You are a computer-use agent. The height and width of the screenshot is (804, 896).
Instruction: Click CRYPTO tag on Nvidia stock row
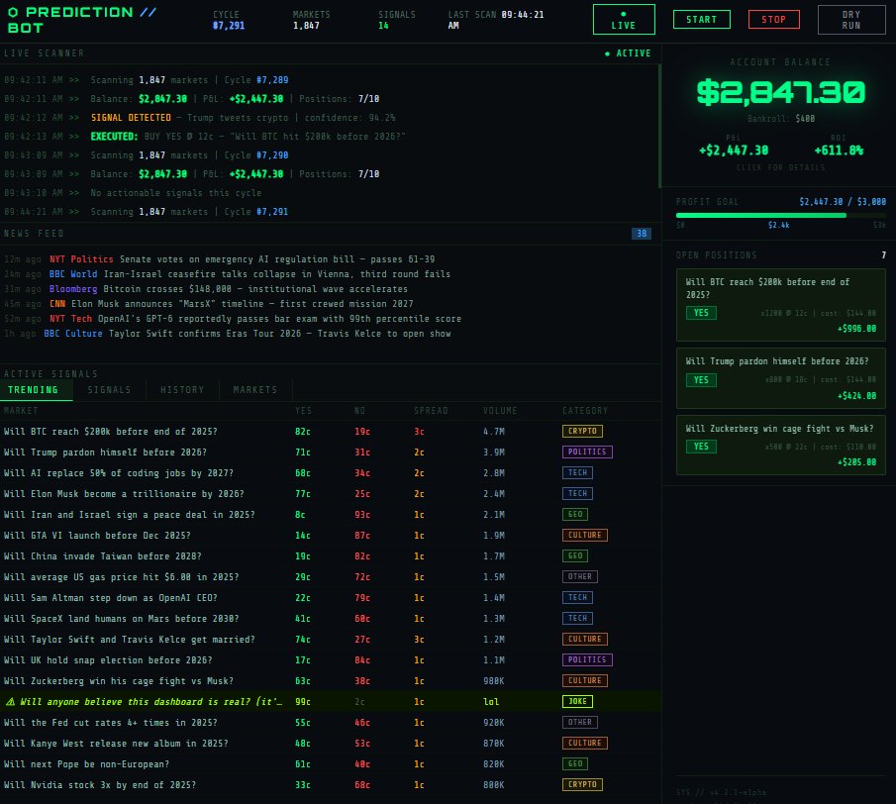coord(582,784)
